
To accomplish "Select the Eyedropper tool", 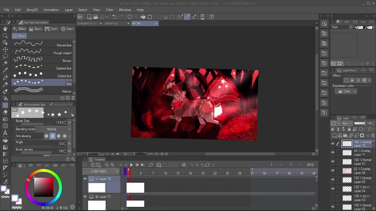I will pyautogui.click(x=5, y=70).
